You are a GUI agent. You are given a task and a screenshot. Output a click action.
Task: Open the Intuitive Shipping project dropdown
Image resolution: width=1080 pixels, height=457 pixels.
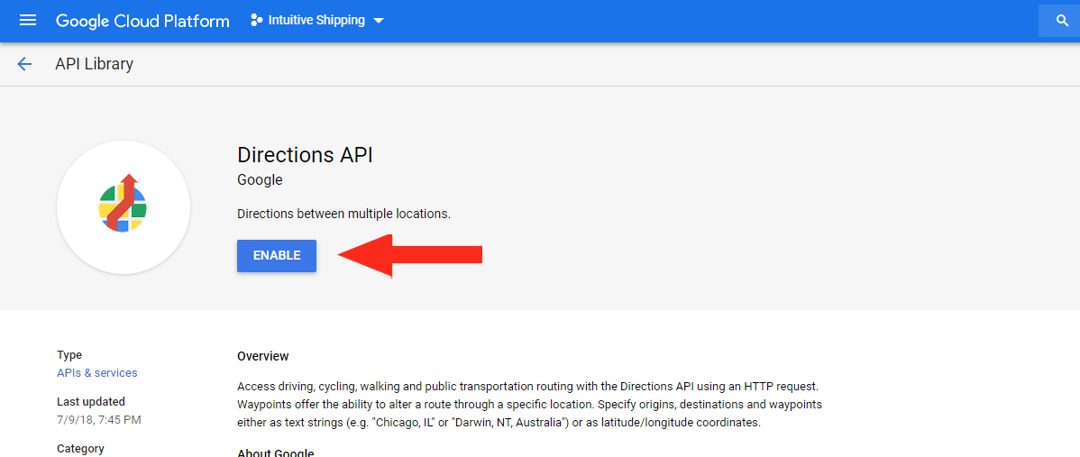pyautogui.click(x=316, y=20)
